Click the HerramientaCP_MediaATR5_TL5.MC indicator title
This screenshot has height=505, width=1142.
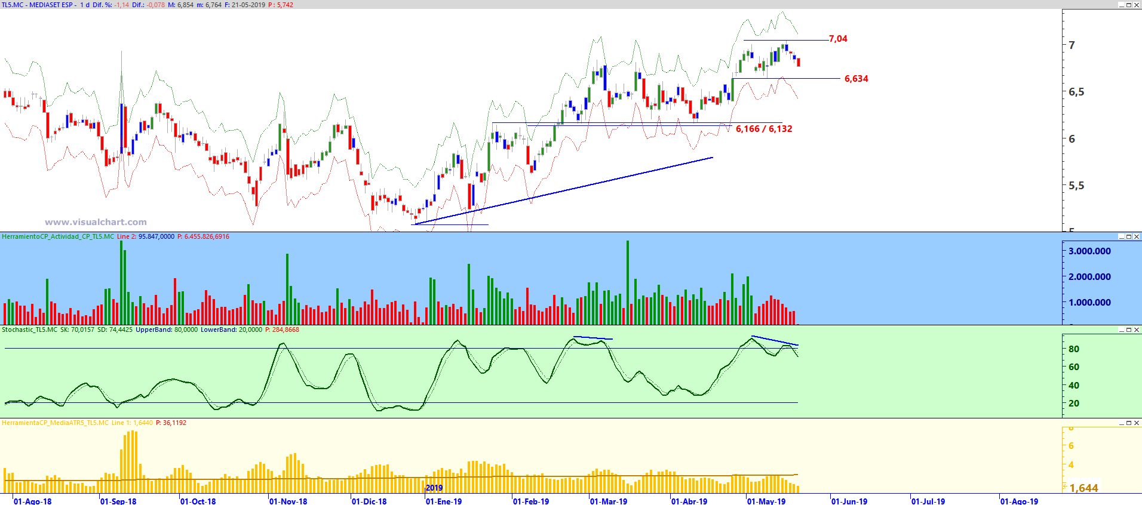pyautogui.click(x=56, y=423)
